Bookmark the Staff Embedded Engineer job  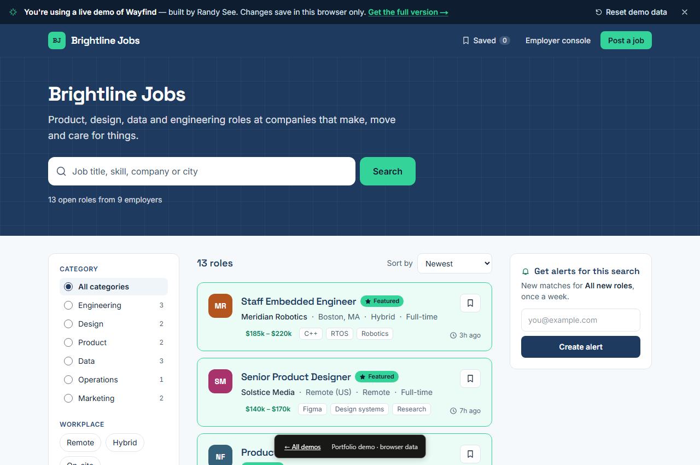click(x=470, y=303)
